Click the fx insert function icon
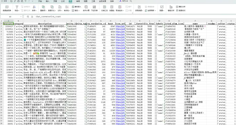Screen dimensions: 236x125 point(32,17)
